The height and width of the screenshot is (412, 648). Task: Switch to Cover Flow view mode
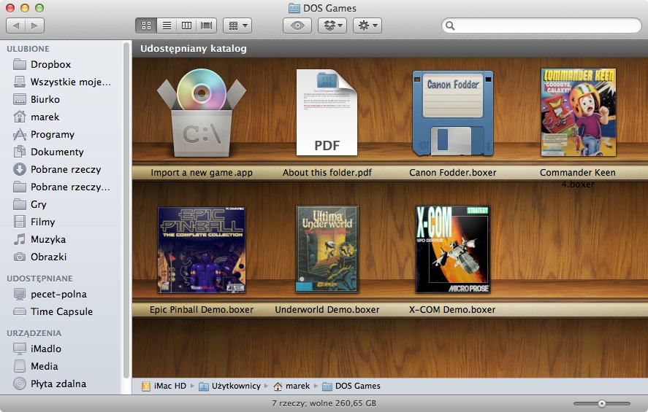[x=207, y=26]
